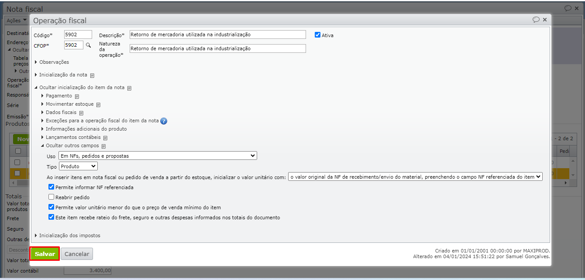
Task: Toggle Permite informar NF referenciada
Action: [51, 187]
